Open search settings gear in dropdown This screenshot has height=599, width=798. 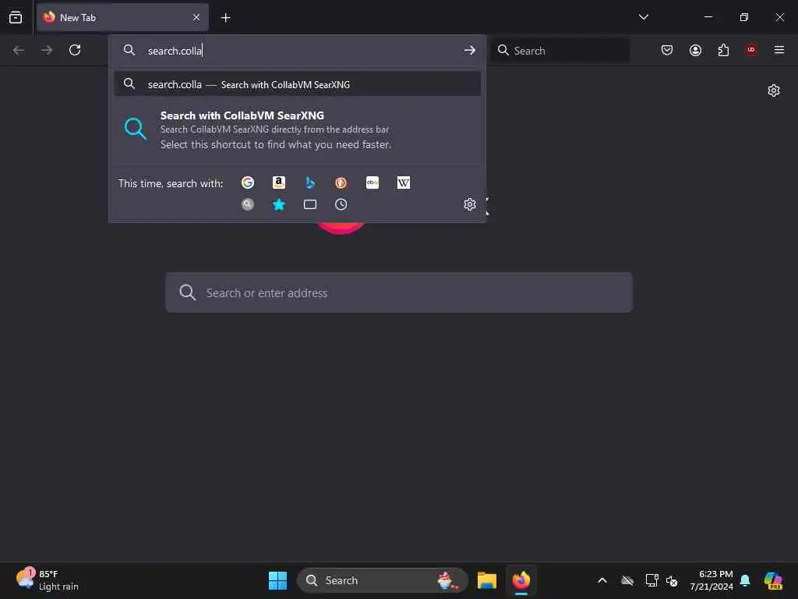pos(469,204)
